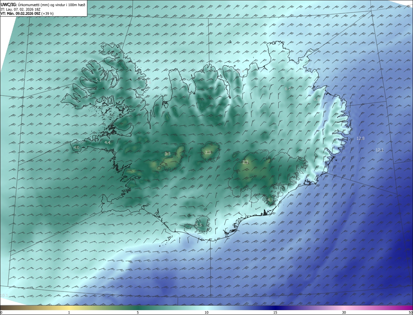The image size is (413, 315).
Task: Click the 0 tick on the color scale
Action: pos(1,312)
